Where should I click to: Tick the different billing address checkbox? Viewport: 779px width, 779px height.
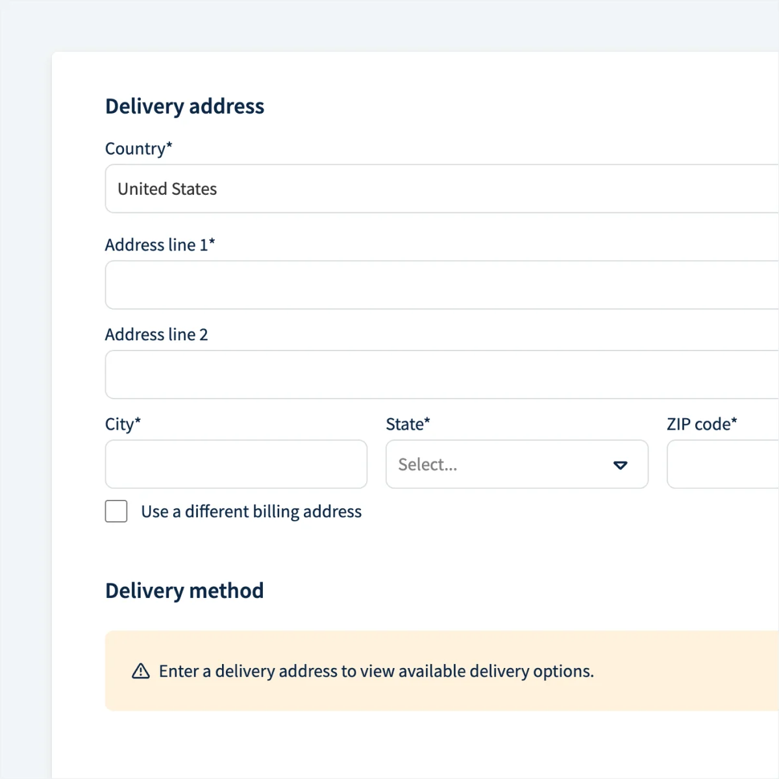point(116,512)
